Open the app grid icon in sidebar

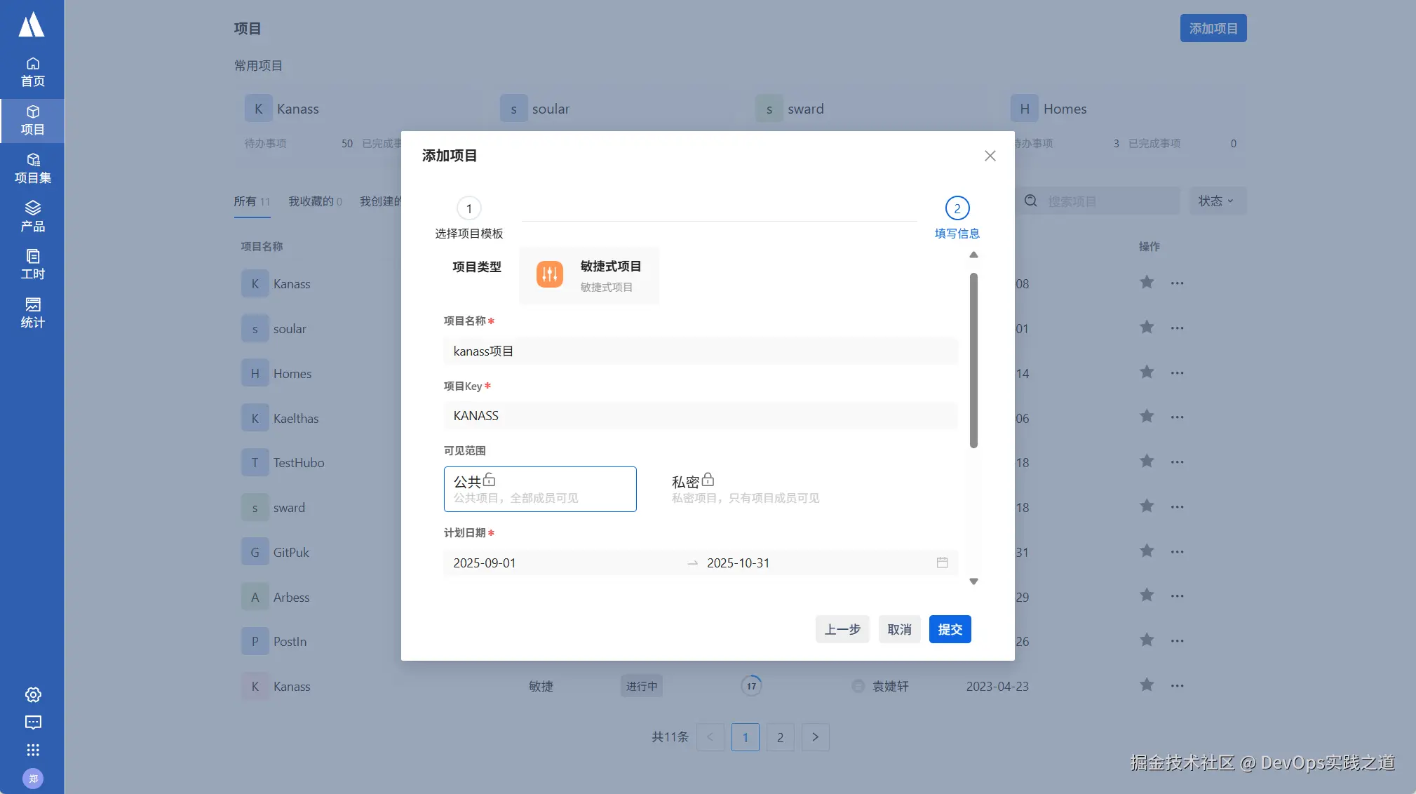click(33, 750)
